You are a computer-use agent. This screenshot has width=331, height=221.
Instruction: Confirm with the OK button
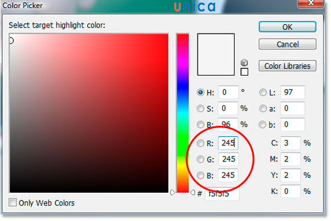[287, 27]
